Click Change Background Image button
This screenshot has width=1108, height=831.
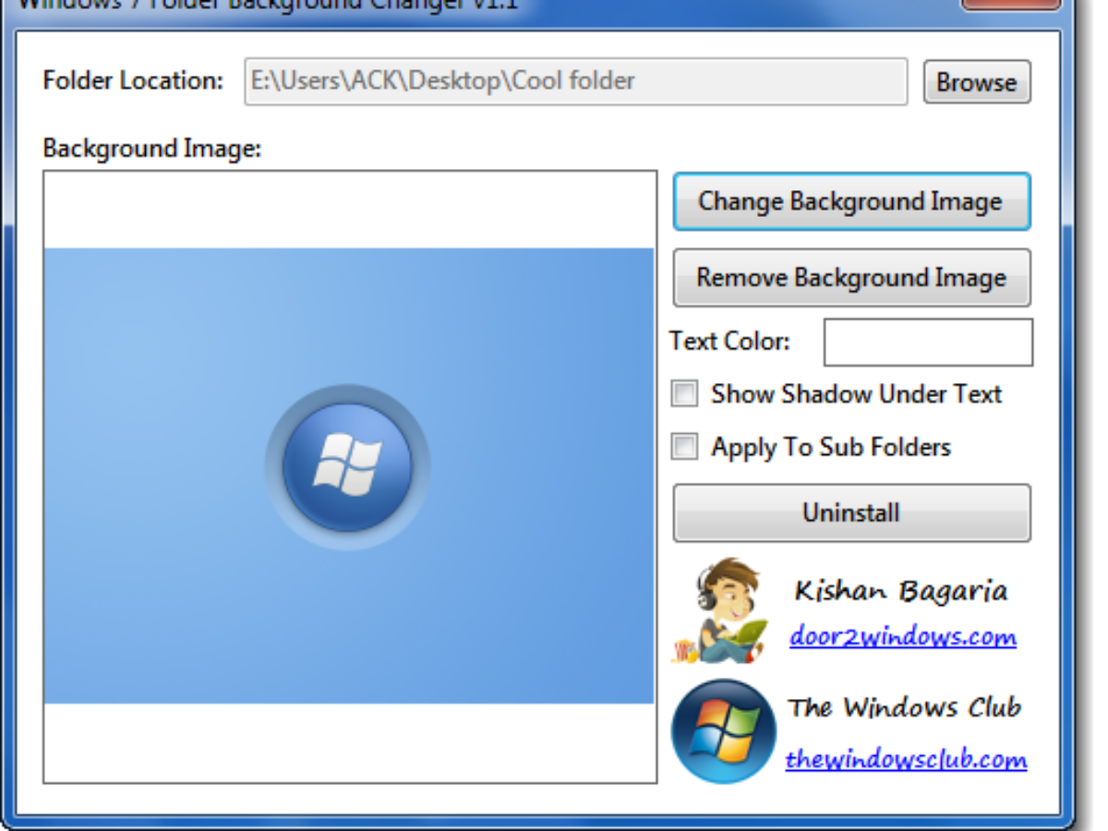tap(851, 201)
